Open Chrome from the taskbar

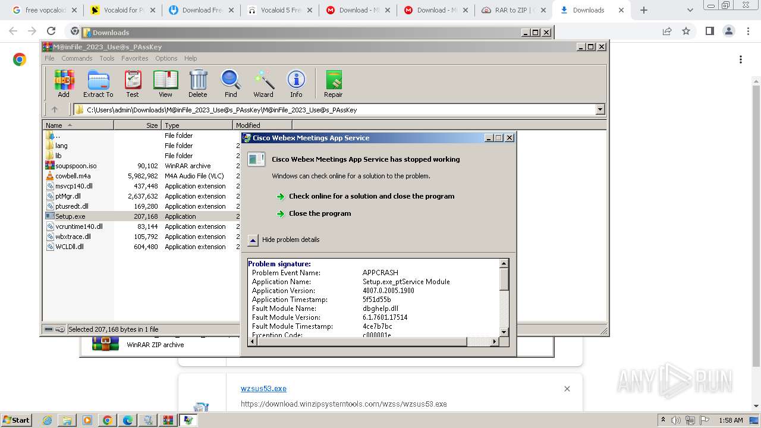(108, 420)
